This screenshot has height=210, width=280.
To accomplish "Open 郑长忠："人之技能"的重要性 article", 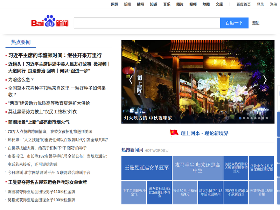I will [58, 140].
